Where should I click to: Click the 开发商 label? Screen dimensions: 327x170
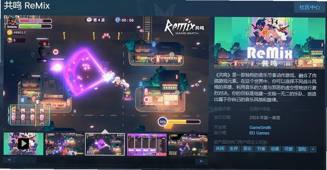pyautogui.click(x=220, y=127)
